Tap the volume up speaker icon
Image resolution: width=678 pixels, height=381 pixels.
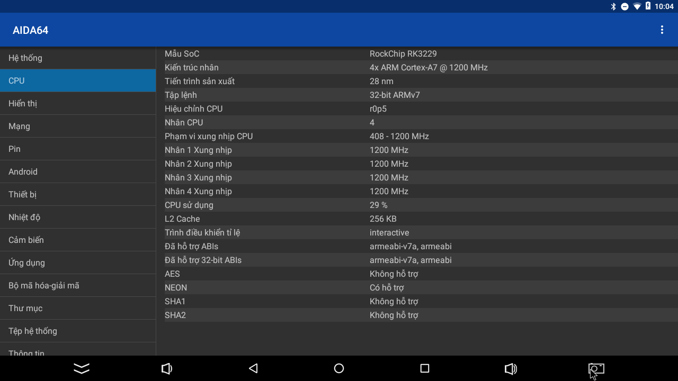(x=511, y=368)
